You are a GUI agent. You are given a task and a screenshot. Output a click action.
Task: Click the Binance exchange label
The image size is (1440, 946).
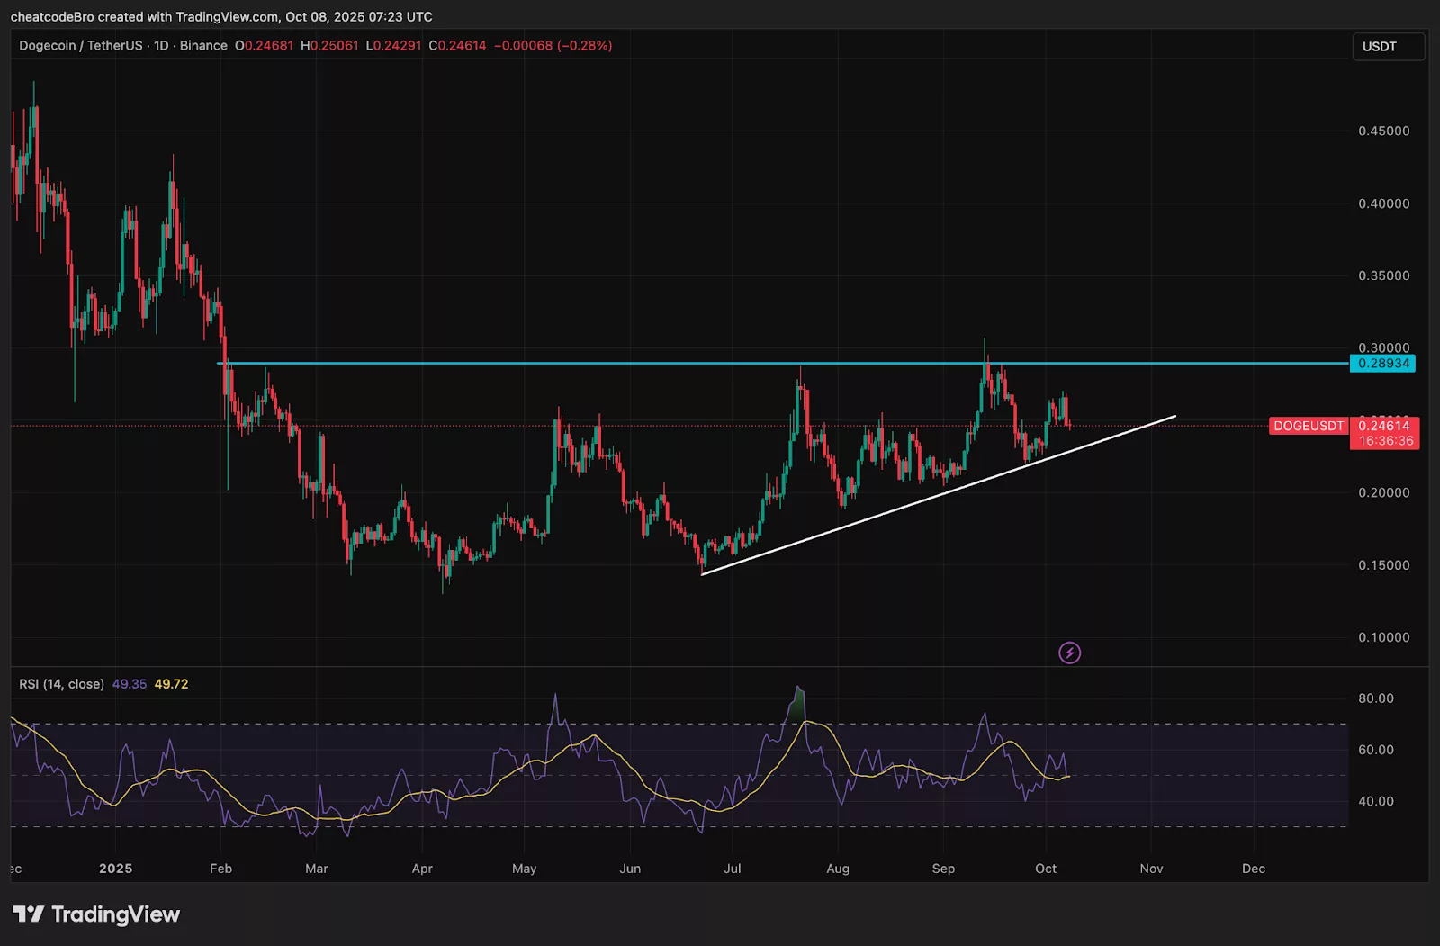pyautogui.click(x=203, y=45)
